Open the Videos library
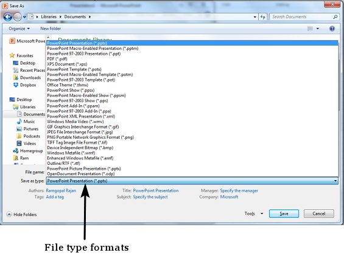The image size is (344, 261). [26, 144]
